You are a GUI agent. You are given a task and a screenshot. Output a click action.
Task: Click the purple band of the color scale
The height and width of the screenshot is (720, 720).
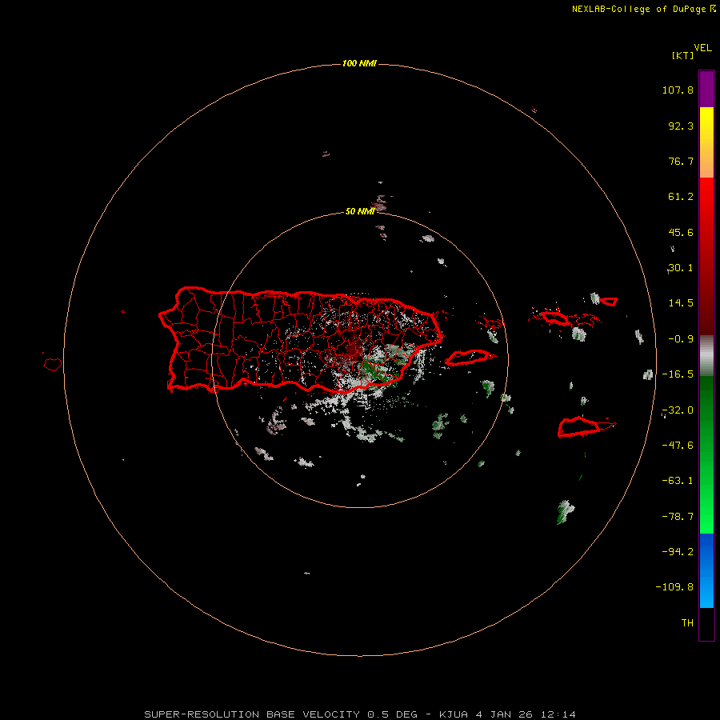click(x=706, y=89)
